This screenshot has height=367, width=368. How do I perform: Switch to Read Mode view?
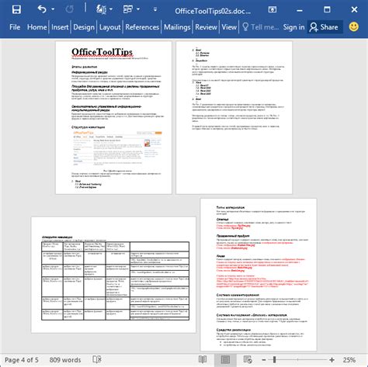point(203,359)
